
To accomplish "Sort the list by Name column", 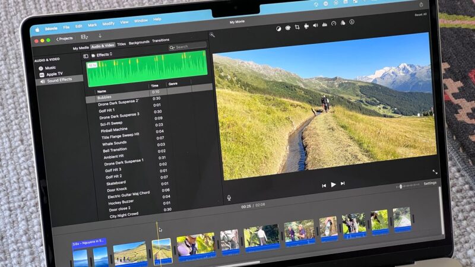I will pos(102,91).
